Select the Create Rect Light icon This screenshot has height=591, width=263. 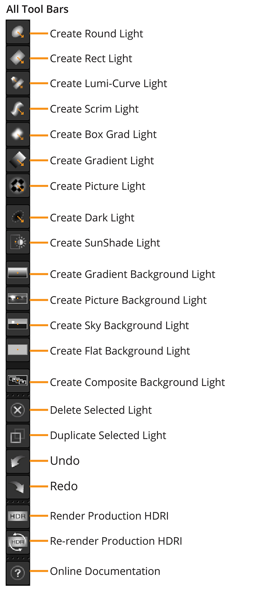(x=18, y=58)
